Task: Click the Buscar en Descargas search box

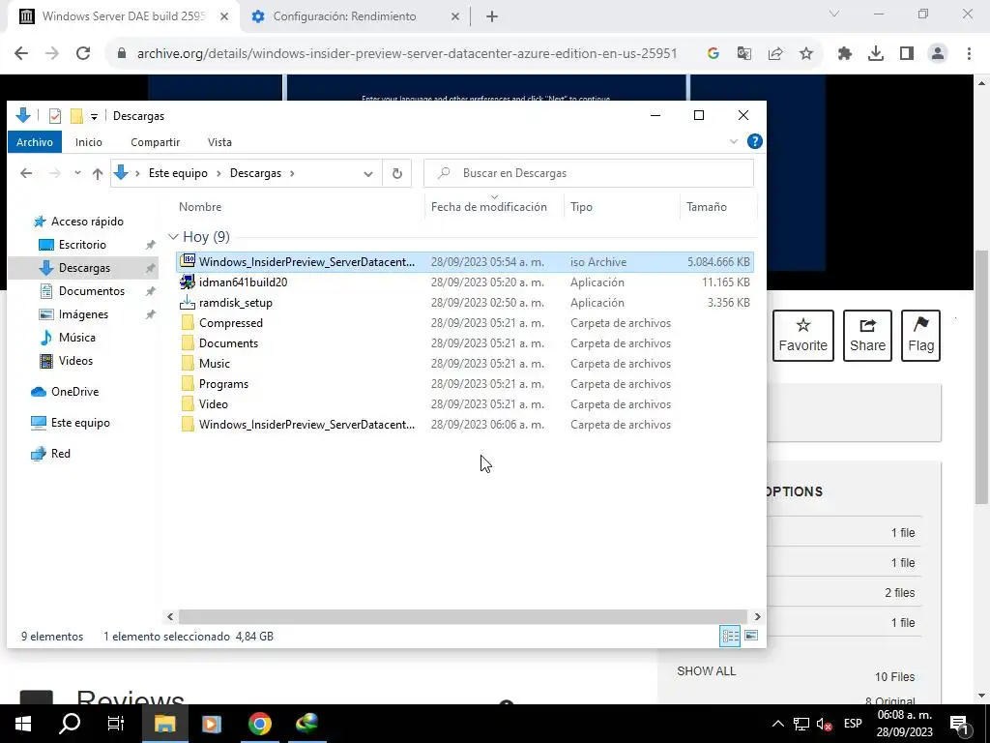Action: click(x=589, y=173)
